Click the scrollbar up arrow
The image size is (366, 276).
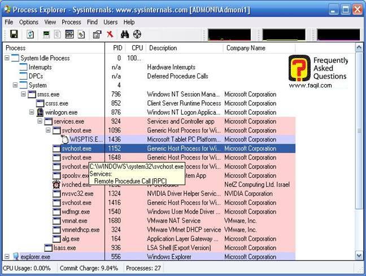pos(359,48)
